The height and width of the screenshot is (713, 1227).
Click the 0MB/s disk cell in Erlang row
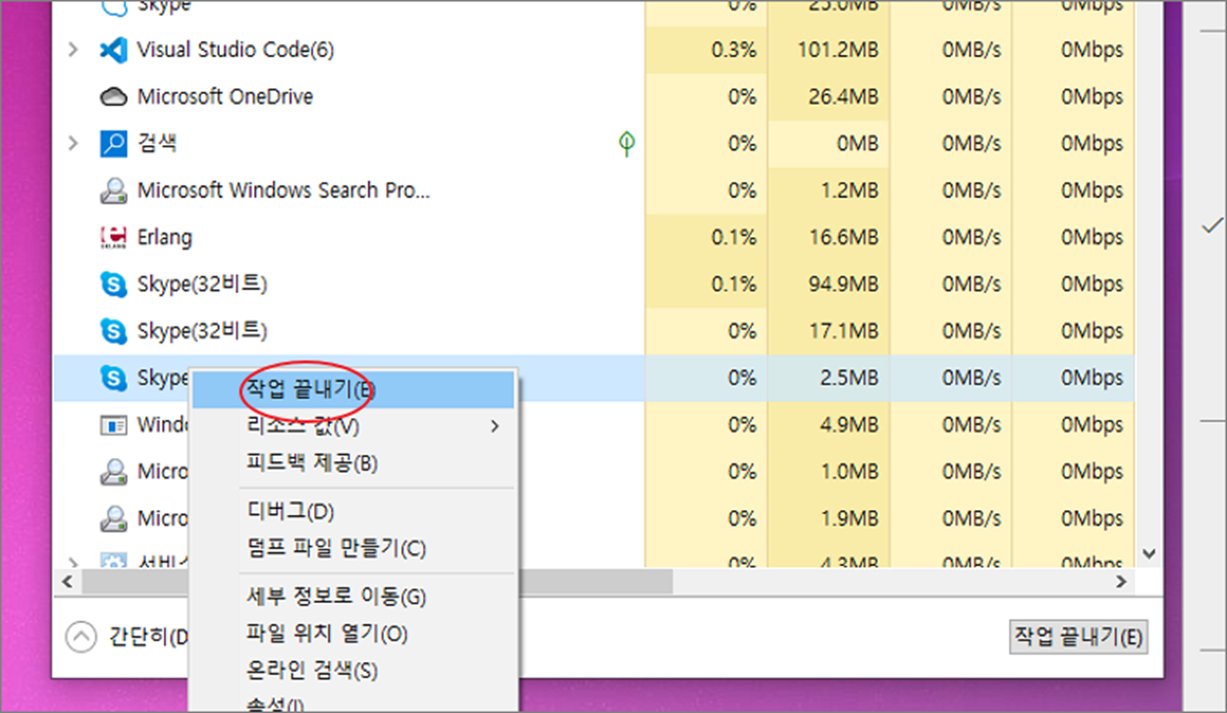click(951, 237)
